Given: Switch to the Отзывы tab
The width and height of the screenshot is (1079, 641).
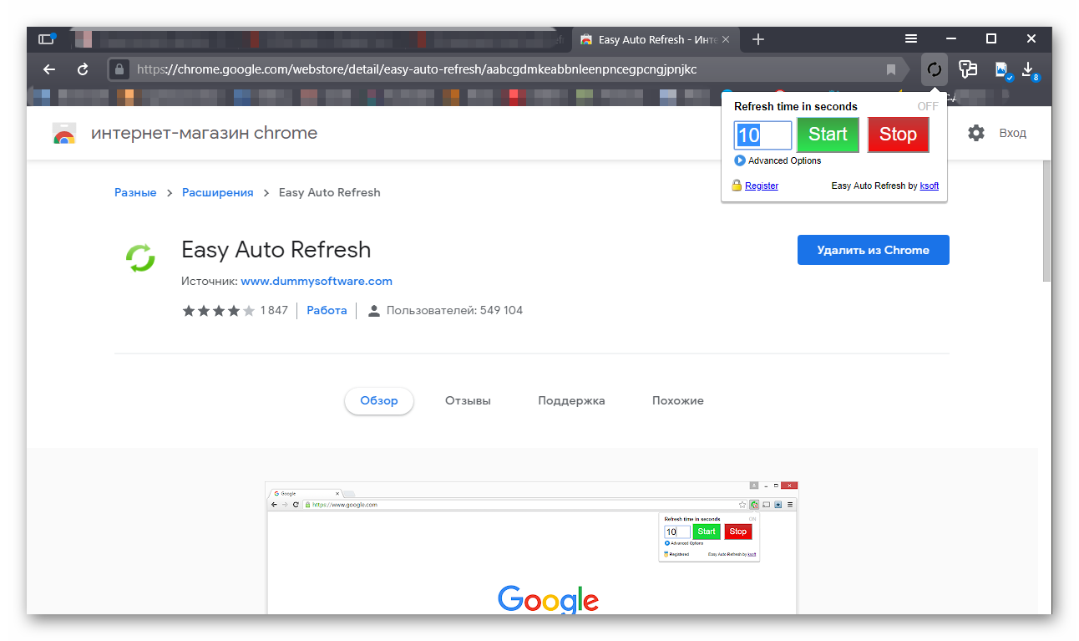Looking at the screenshot, I should pos(468,400).
